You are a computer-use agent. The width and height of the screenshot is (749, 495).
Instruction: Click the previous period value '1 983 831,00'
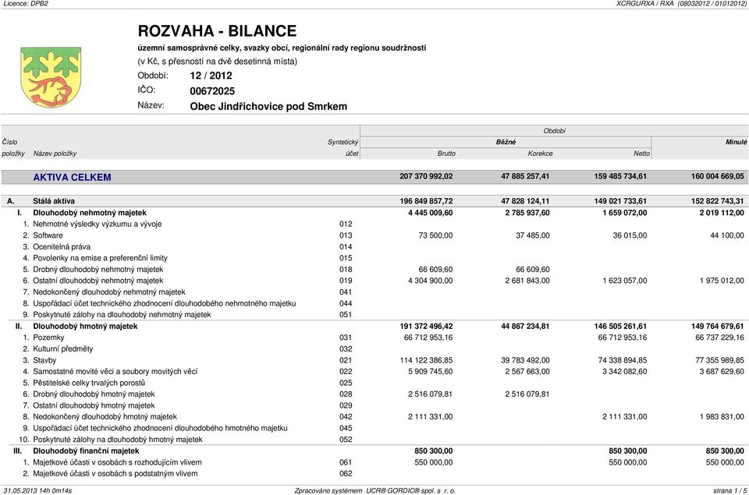722,417
